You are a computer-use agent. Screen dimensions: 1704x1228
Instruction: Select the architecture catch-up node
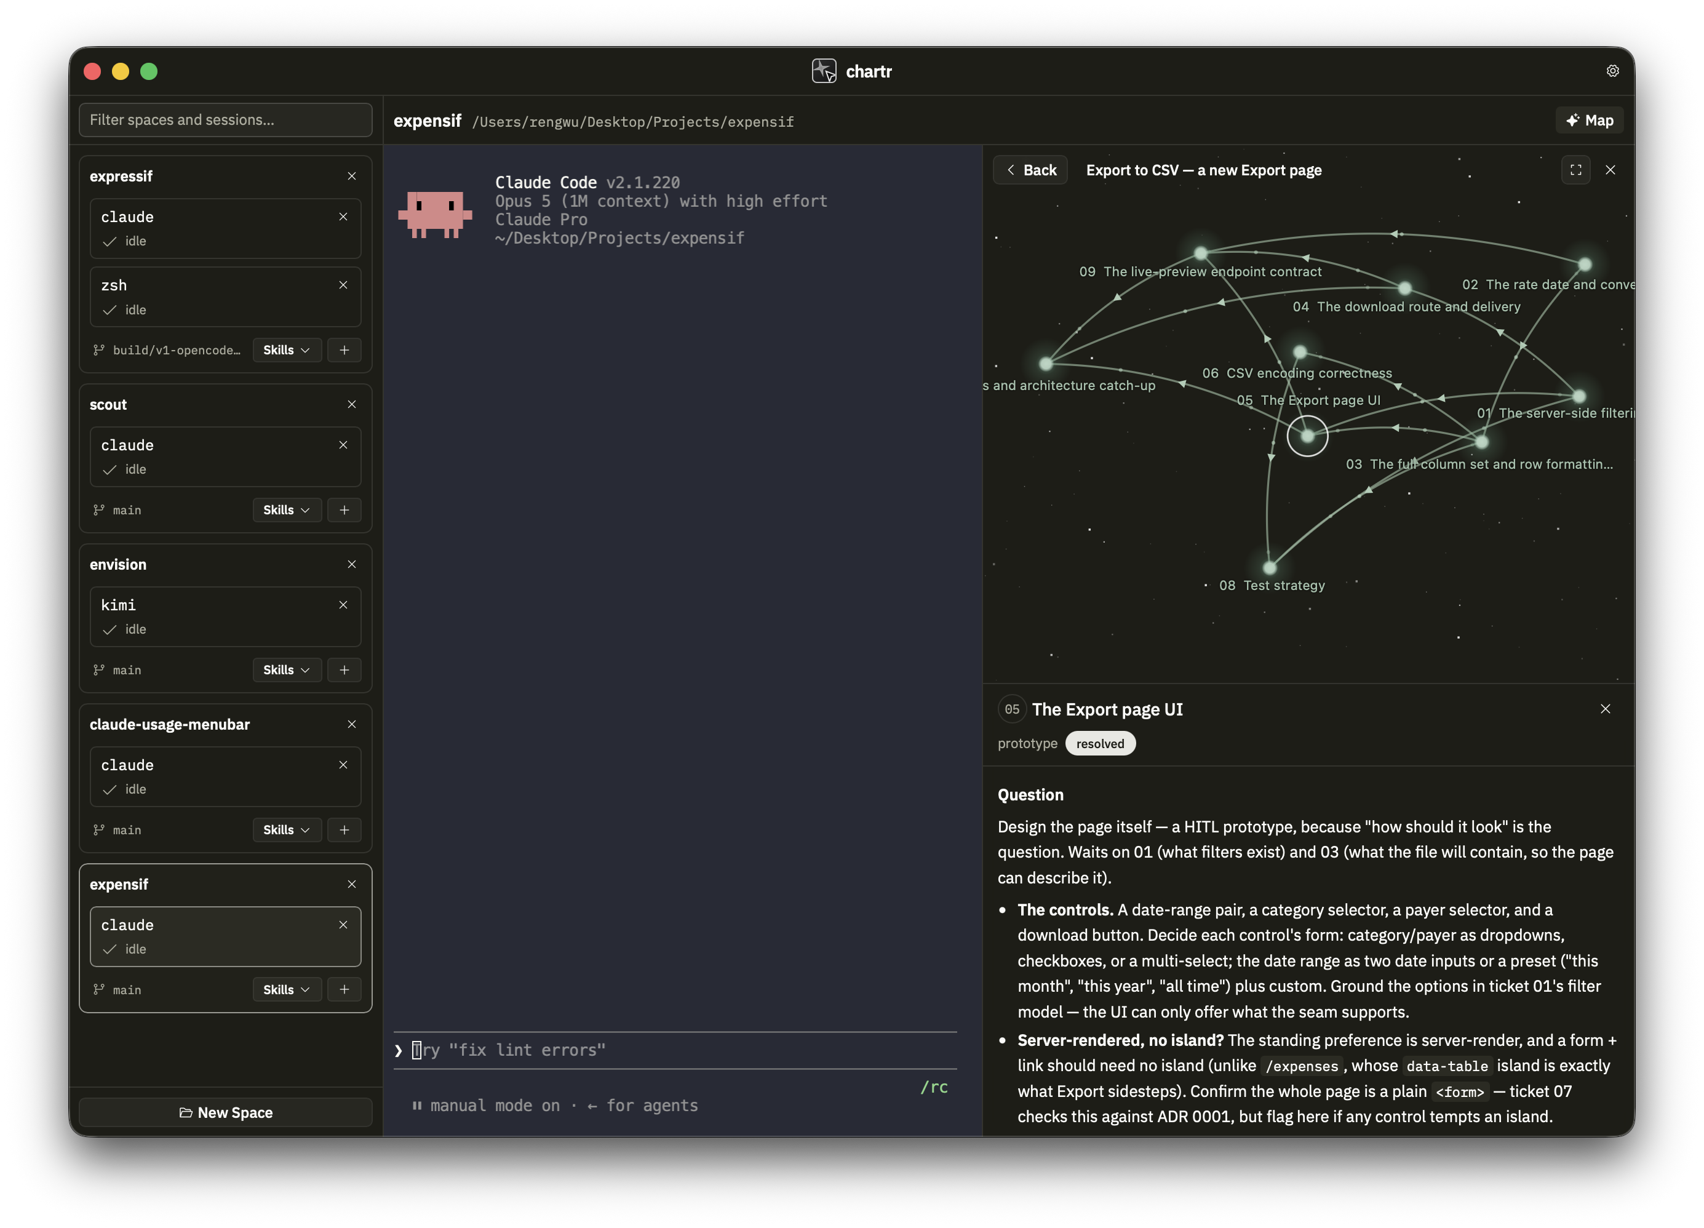click(x=1046, y=364)
